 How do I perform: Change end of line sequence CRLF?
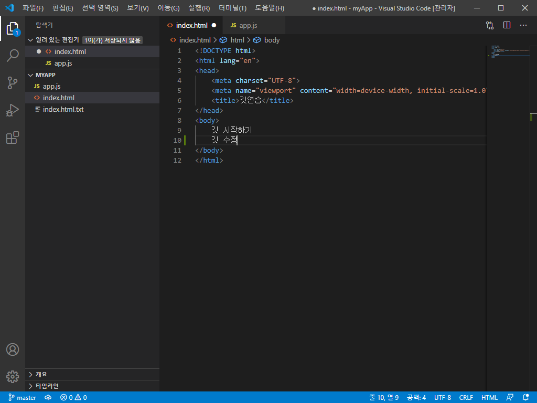pyautogui.click(x=466, y=398)
